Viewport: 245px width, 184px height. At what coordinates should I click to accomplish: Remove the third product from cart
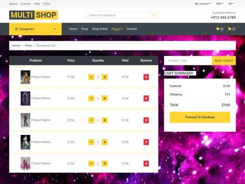click(x=146, y=120)
